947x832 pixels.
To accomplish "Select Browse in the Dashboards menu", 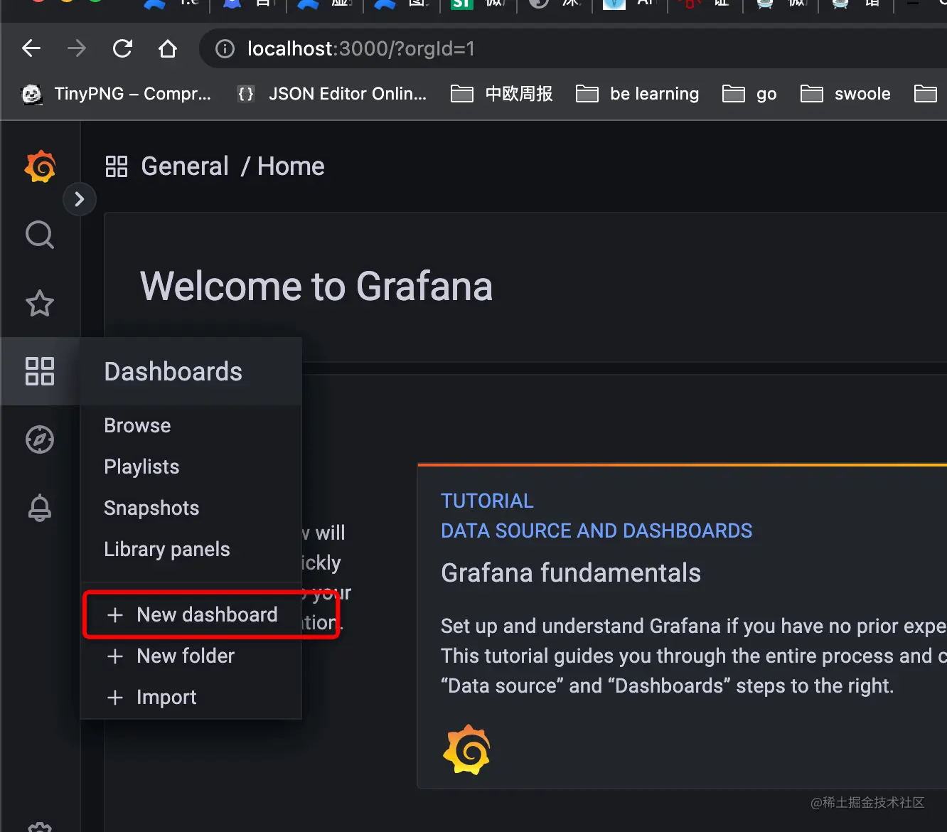I will tap(137, 425).
